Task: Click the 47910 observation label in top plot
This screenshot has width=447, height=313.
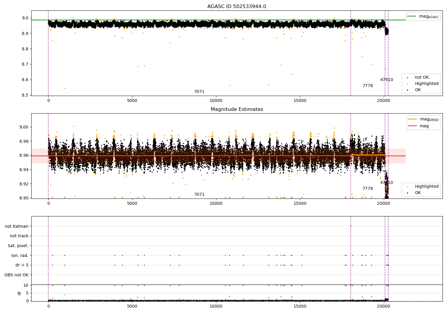Action: point(387,80)
